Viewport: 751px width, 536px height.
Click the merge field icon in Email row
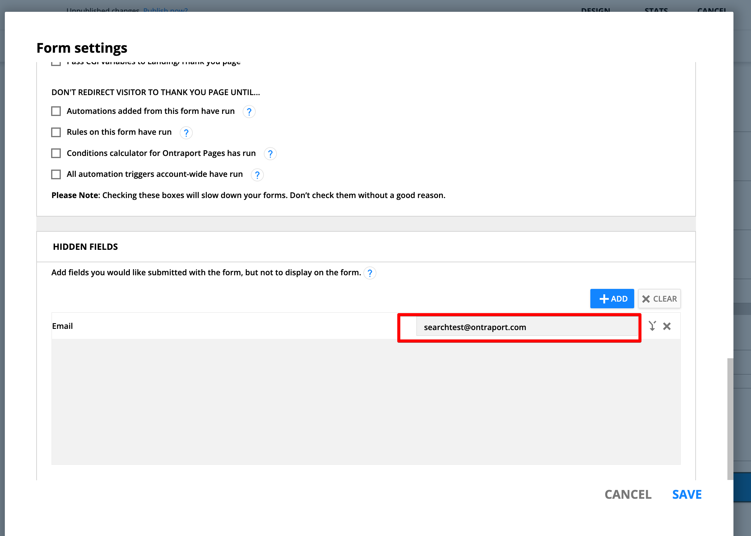click(652, 326)
